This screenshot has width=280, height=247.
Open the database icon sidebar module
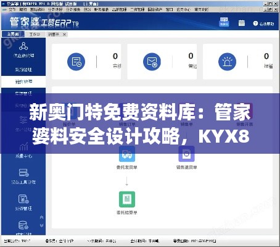pos(23,225)
